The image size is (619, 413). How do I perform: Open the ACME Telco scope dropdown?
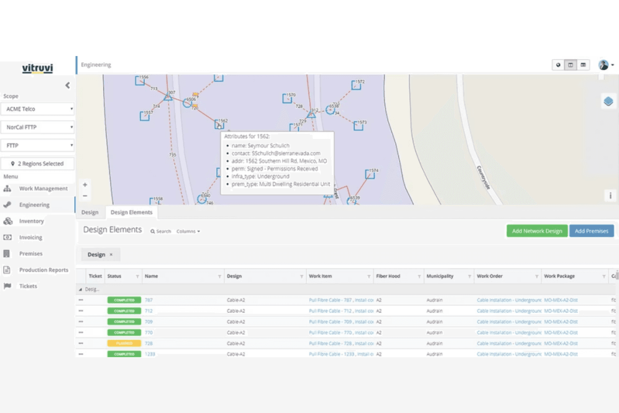[x=38, y=109]
